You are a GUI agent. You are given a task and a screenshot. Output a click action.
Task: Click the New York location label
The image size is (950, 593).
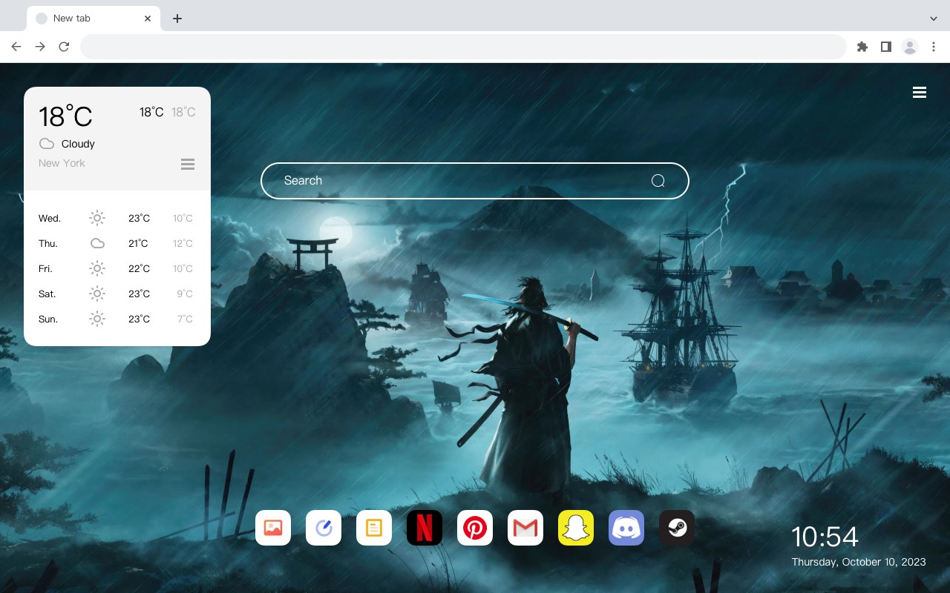[62, 163]
